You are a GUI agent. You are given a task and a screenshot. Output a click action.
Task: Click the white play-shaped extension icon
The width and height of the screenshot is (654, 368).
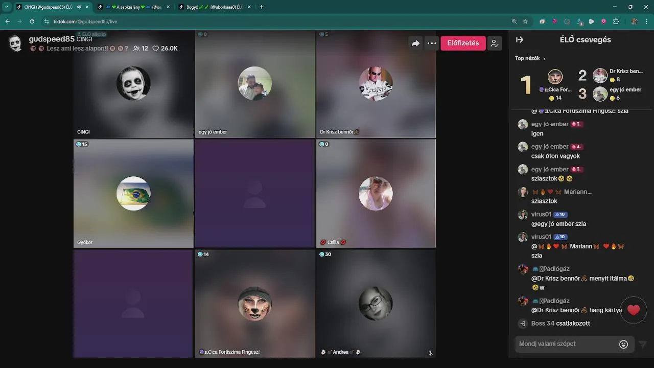click(591, 21)
